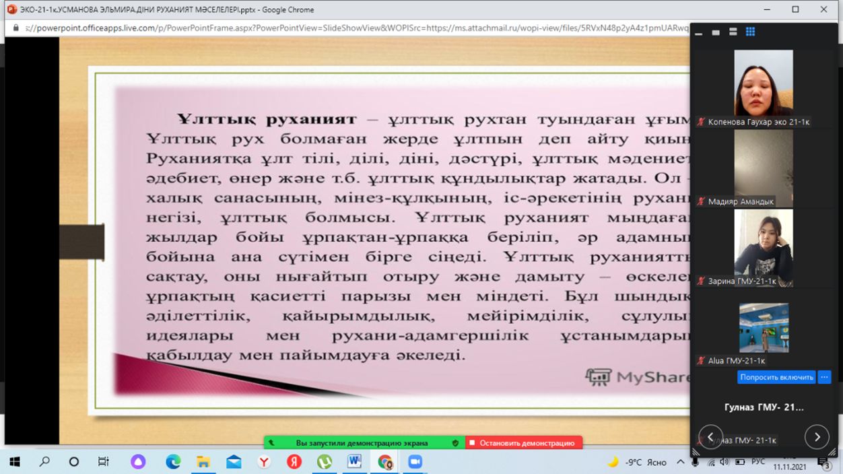Collapse Zoom video panel to minimal bar
Screen dimensions: 843x474
(x=699, y=32)
